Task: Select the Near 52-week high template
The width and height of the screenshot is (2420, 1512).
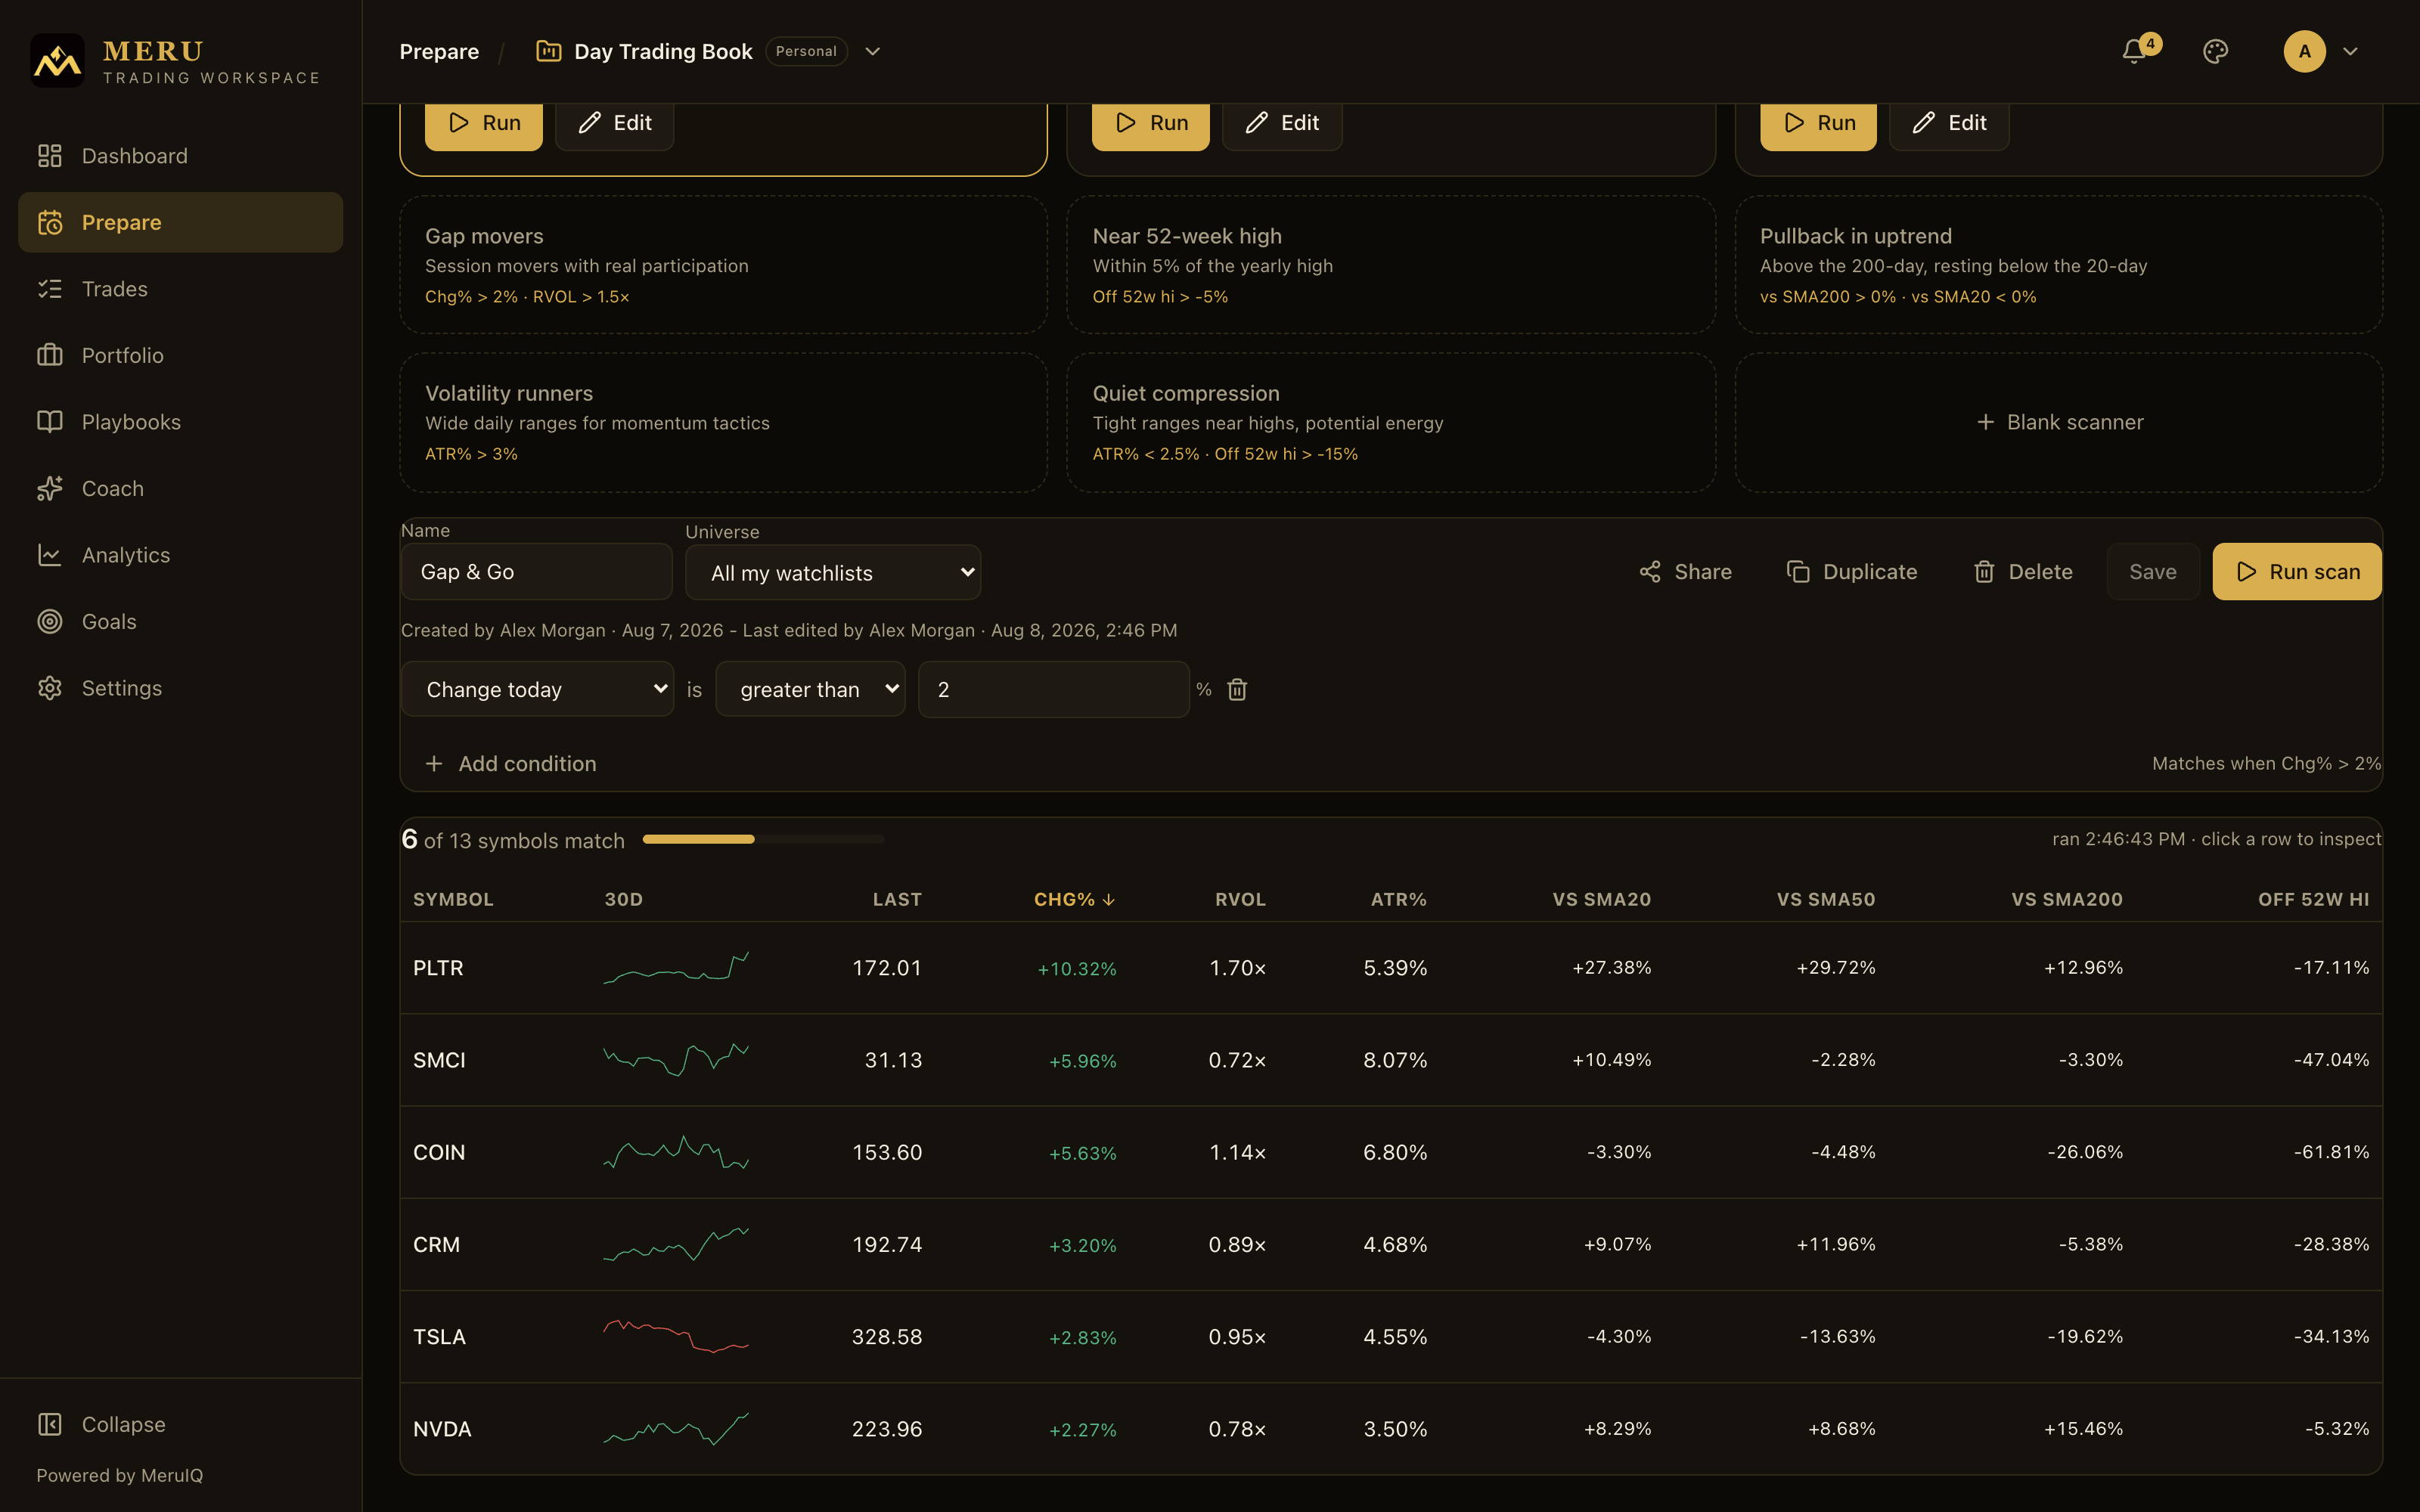Action: click(x=1391, y=265)
